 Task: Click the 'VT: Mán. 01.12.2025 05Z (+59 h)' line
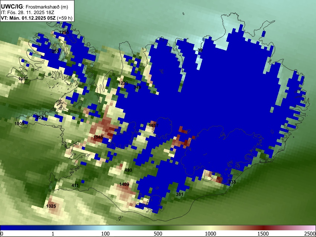click(x=36, y=18)
